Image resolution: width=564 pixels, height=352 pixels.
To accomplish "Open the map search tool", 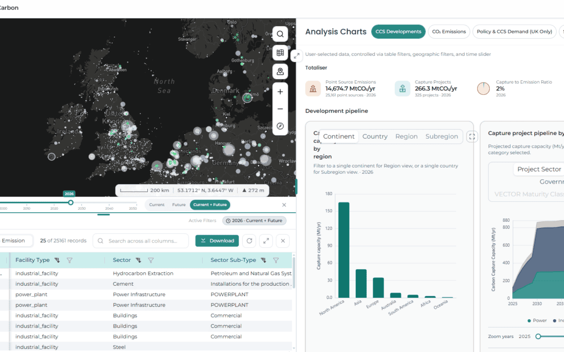I will tap(280, 34).
